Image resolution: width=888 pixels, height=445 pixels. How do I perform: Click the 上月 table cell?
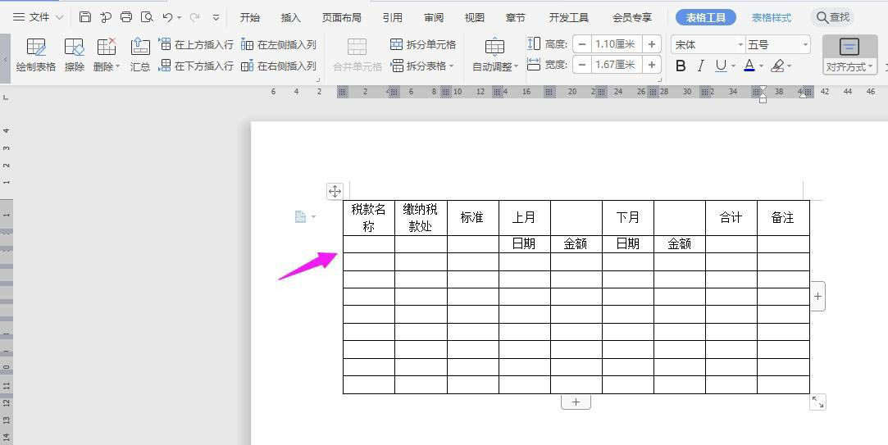tap(524, 217)
